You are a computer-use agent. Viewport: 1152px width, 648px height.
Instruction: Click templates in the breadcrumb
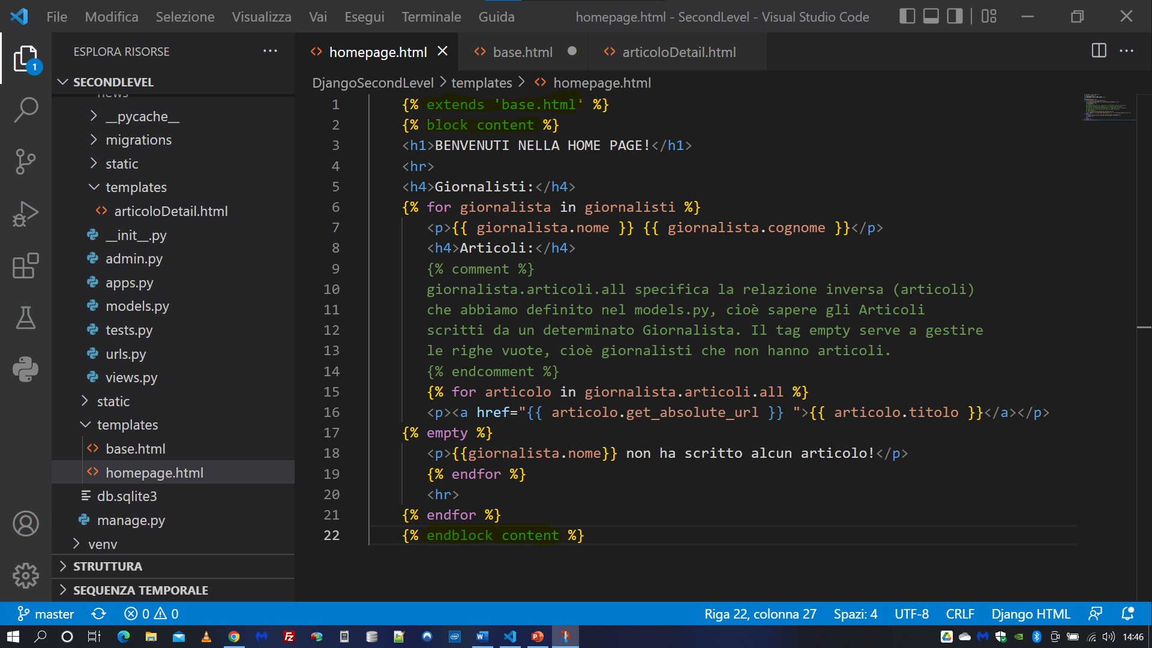[482, 83]
